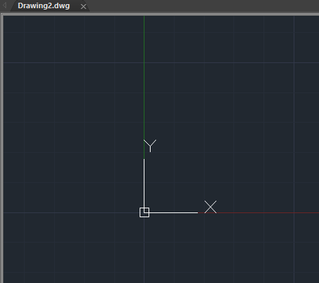Click the white vertical arm of UCS icon
The image size is (319, 283).
click(144, 183)
